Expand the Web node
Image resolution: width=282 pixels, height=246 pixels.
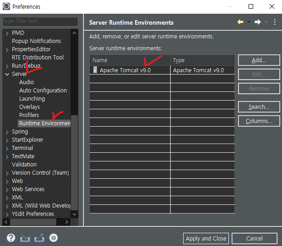[7, 182]
